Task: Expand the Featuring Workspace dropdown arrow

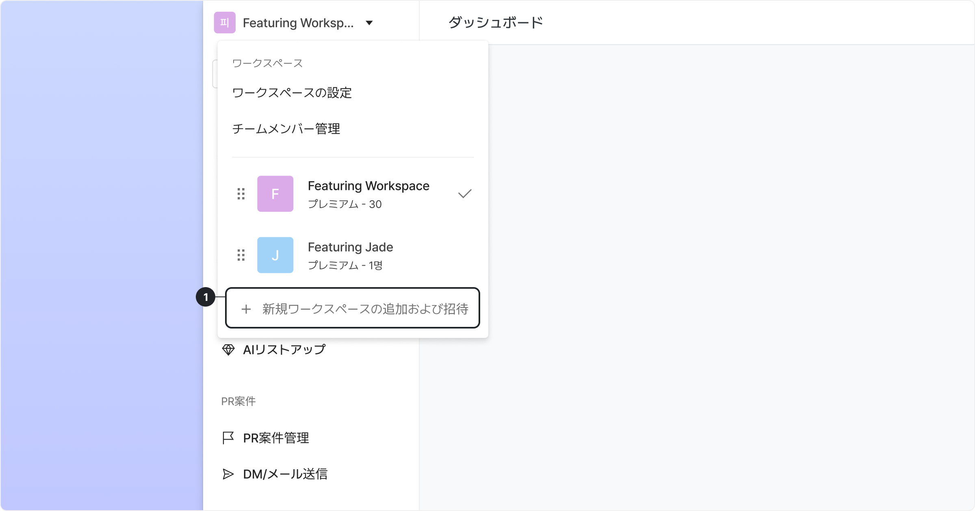Action: pos(369,23)
